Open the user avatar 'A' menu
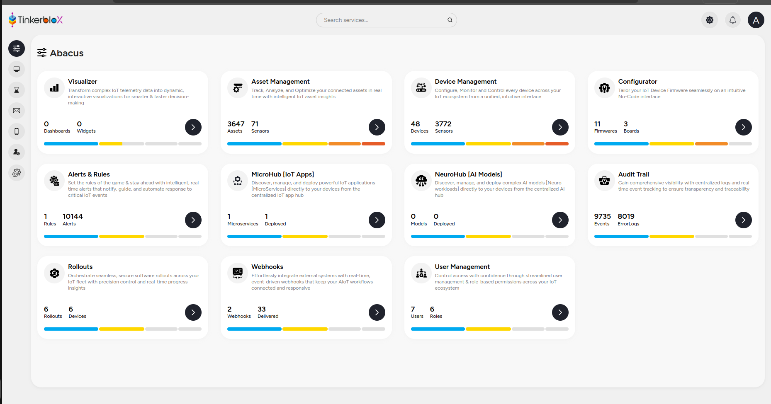 pos(756,20)
